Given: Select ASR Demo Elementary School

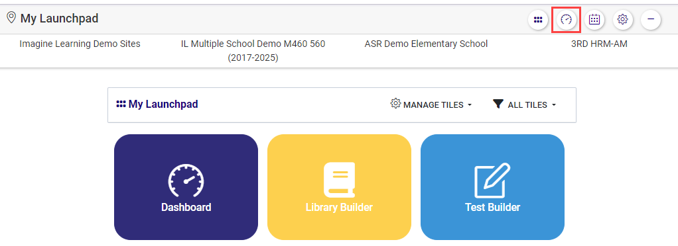Looking at the screenshot, I should click(x=426, y=44).
